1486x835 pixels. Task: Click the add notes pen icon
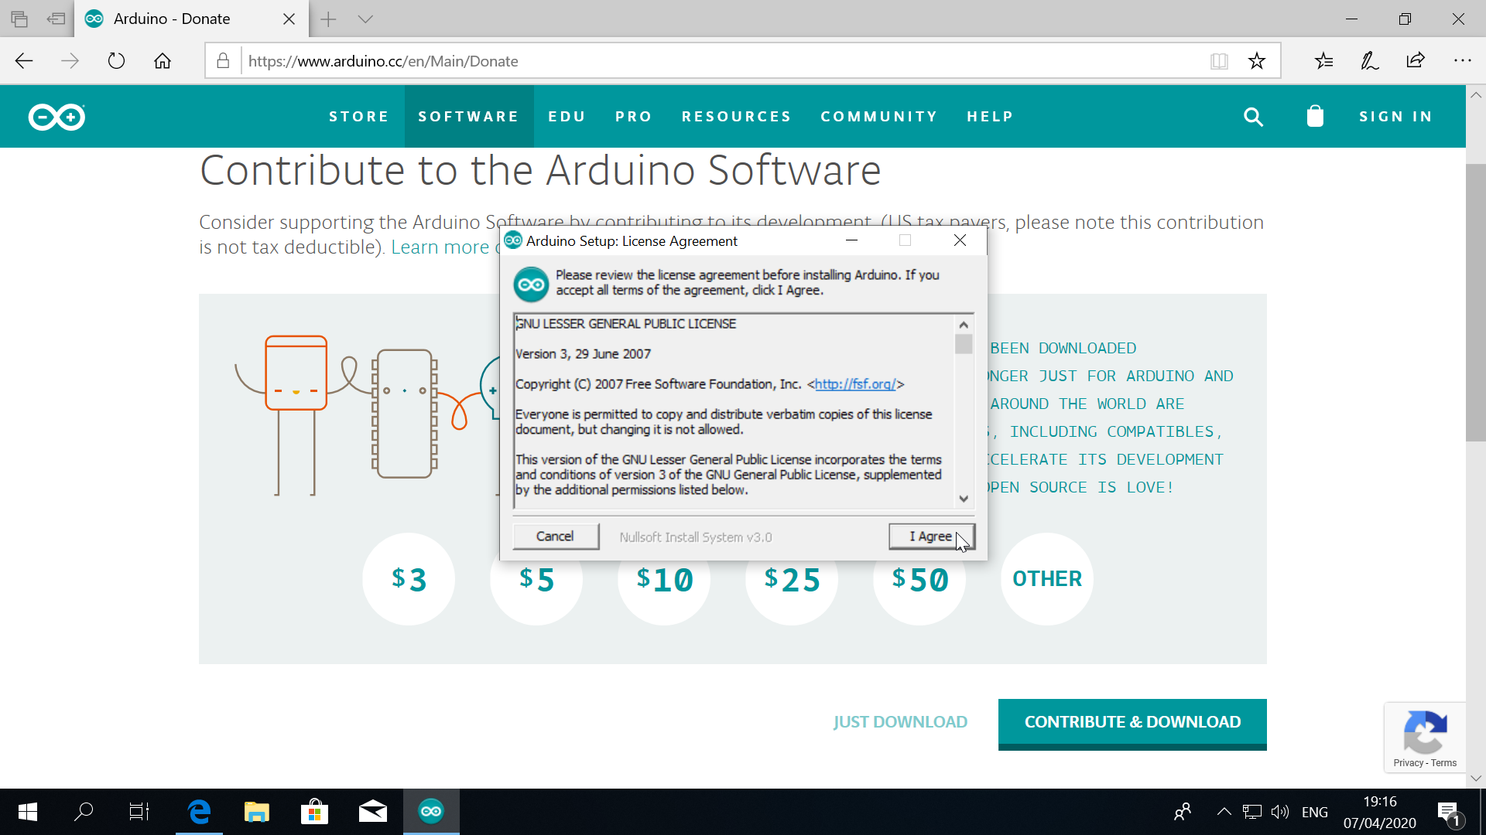pos(1370,61)
